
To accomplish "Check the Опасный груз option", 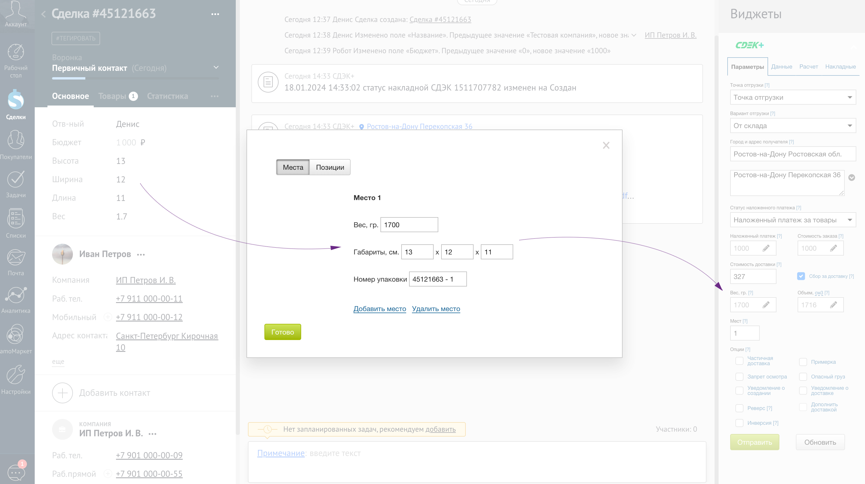I will point(803,377).
